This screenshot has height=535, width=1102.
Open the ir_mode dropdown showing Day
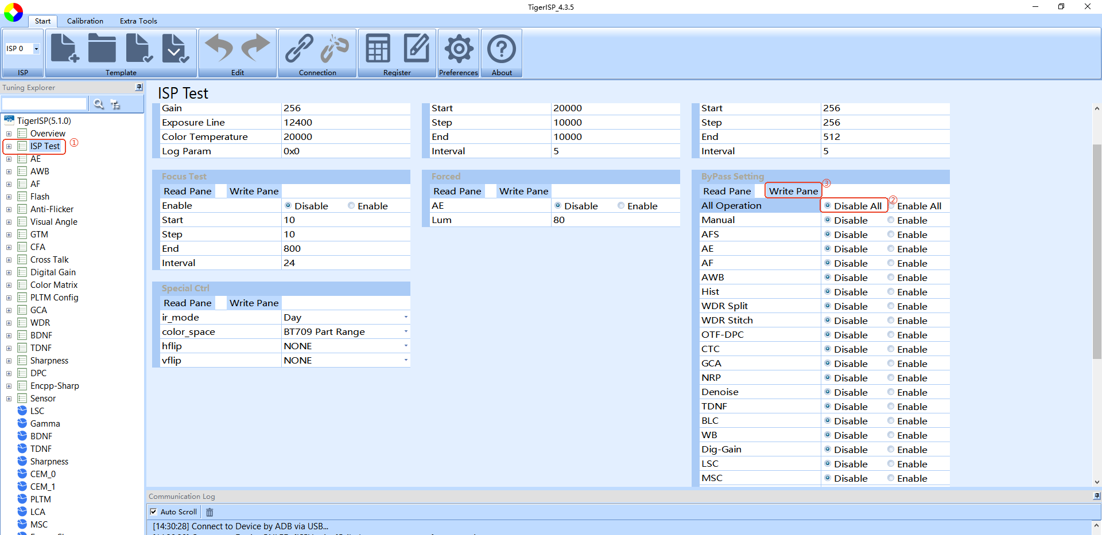point(346,317)
